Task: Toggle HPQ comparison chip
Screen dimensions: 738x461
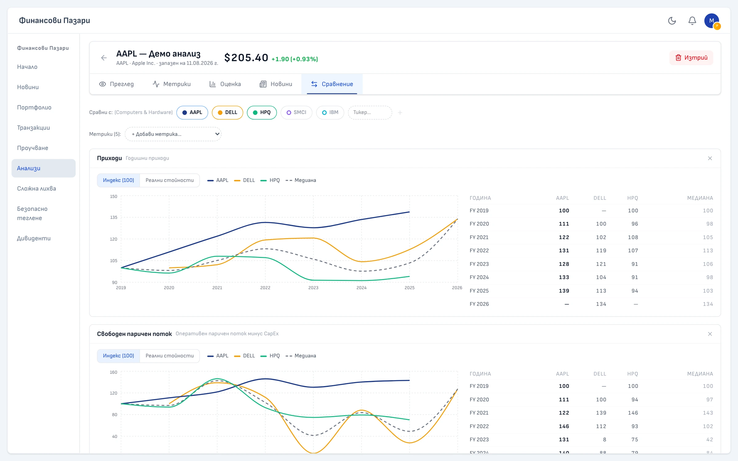Action: (262, 112)
